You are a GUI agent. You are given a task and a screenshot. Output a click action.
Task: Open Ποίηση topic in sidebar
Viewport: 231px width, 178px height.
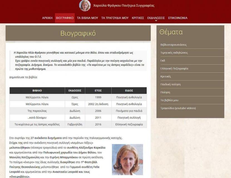[x=165, y=92]
